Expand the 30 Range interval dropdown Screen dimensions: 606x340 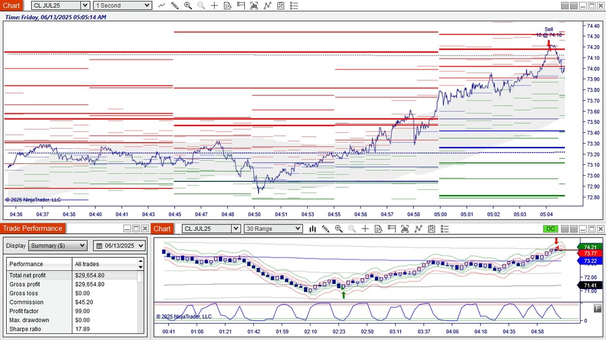pos(298,229)
